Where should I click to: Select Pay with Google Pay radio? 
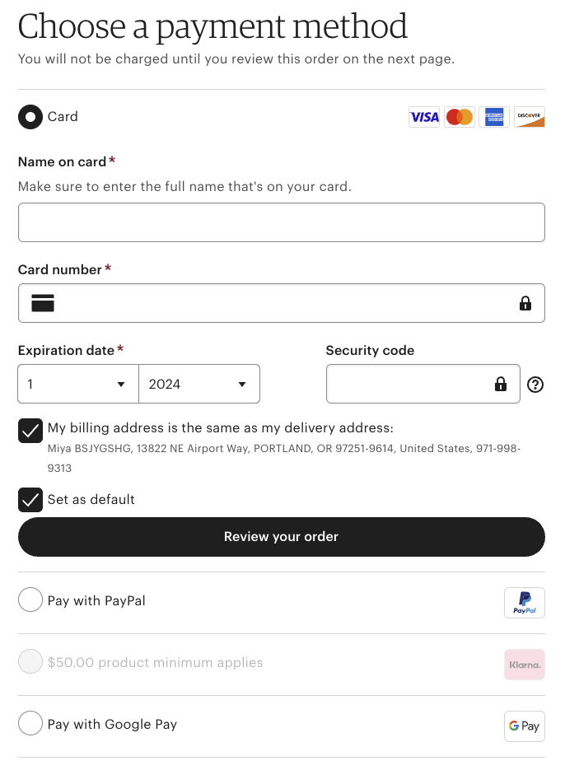(30, 724)
